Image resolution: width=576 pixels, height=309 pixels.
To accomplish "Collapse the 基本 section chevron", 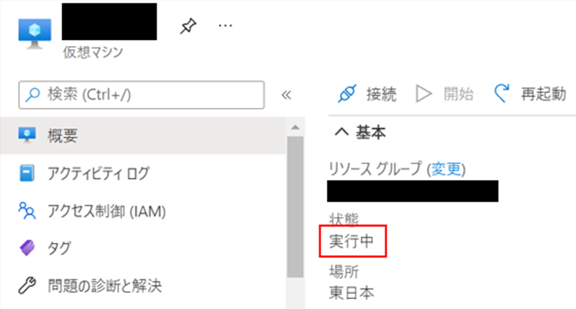I will (x=342, y=132).
